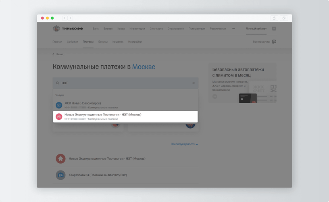Open the Квартплата 24 provider
Viewport: 329px width, 202px height.
coord(125,175)
